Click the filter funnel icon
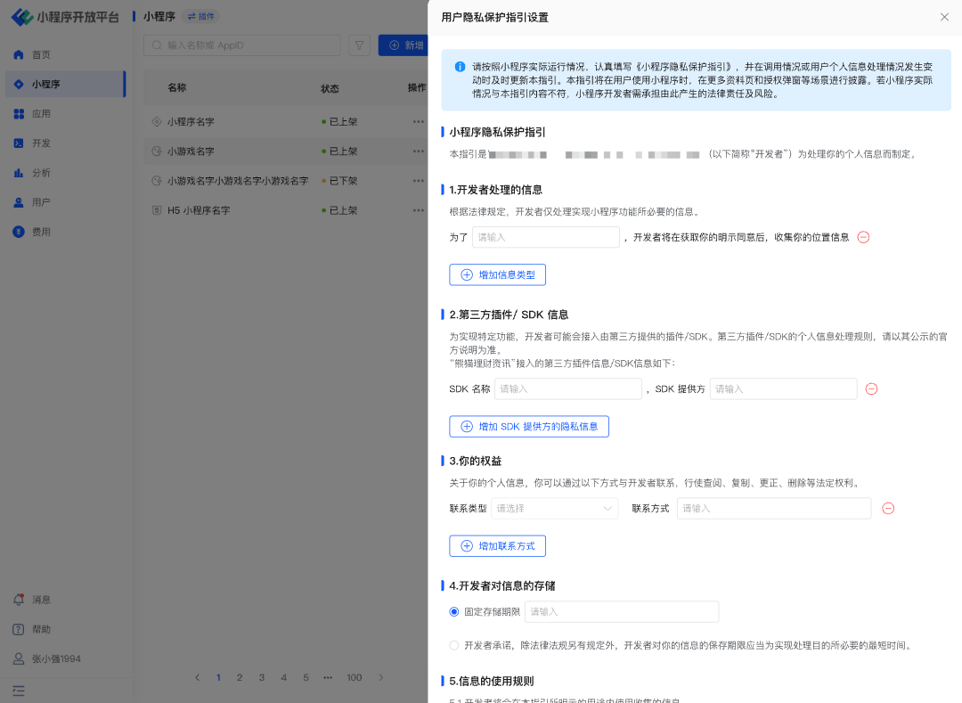The image size is (962, 703). [359, 45]
